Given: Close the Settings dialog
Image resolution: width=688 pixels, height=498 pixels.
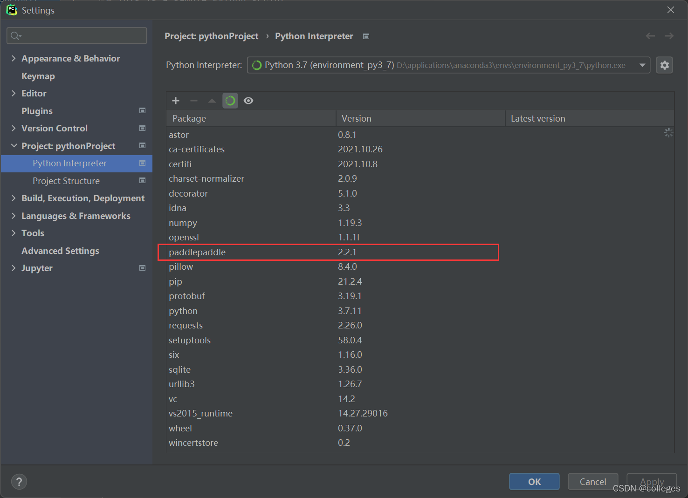Looking at the screenshot, I should coord(671,10).
